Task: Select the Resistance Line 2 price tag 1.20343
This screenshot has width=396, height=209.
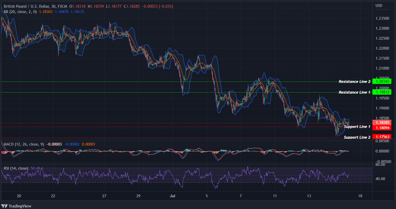Action: (382, 81)
